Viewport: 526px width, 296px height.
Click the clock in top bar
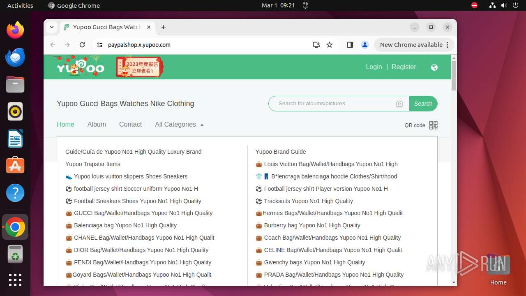tap(278, 5)
